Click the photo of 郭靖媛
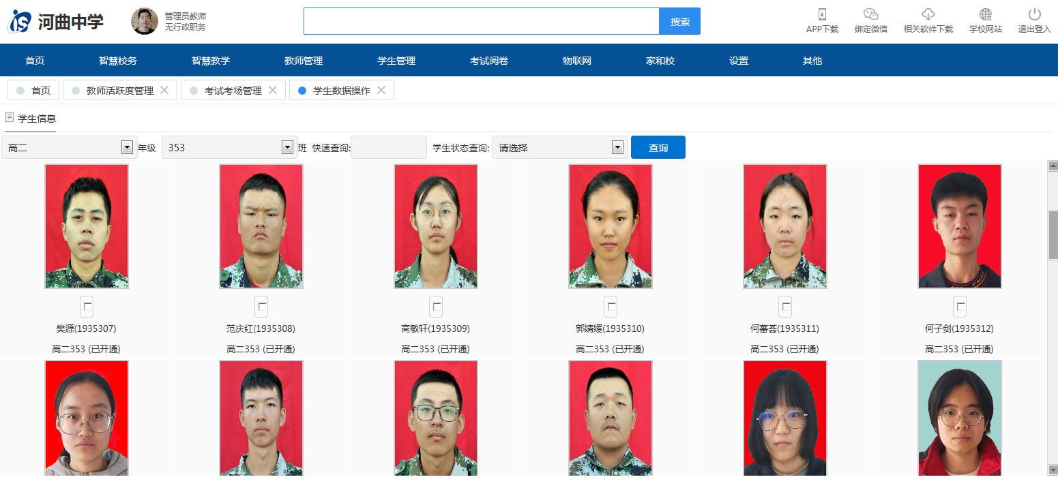 [611, 226]
